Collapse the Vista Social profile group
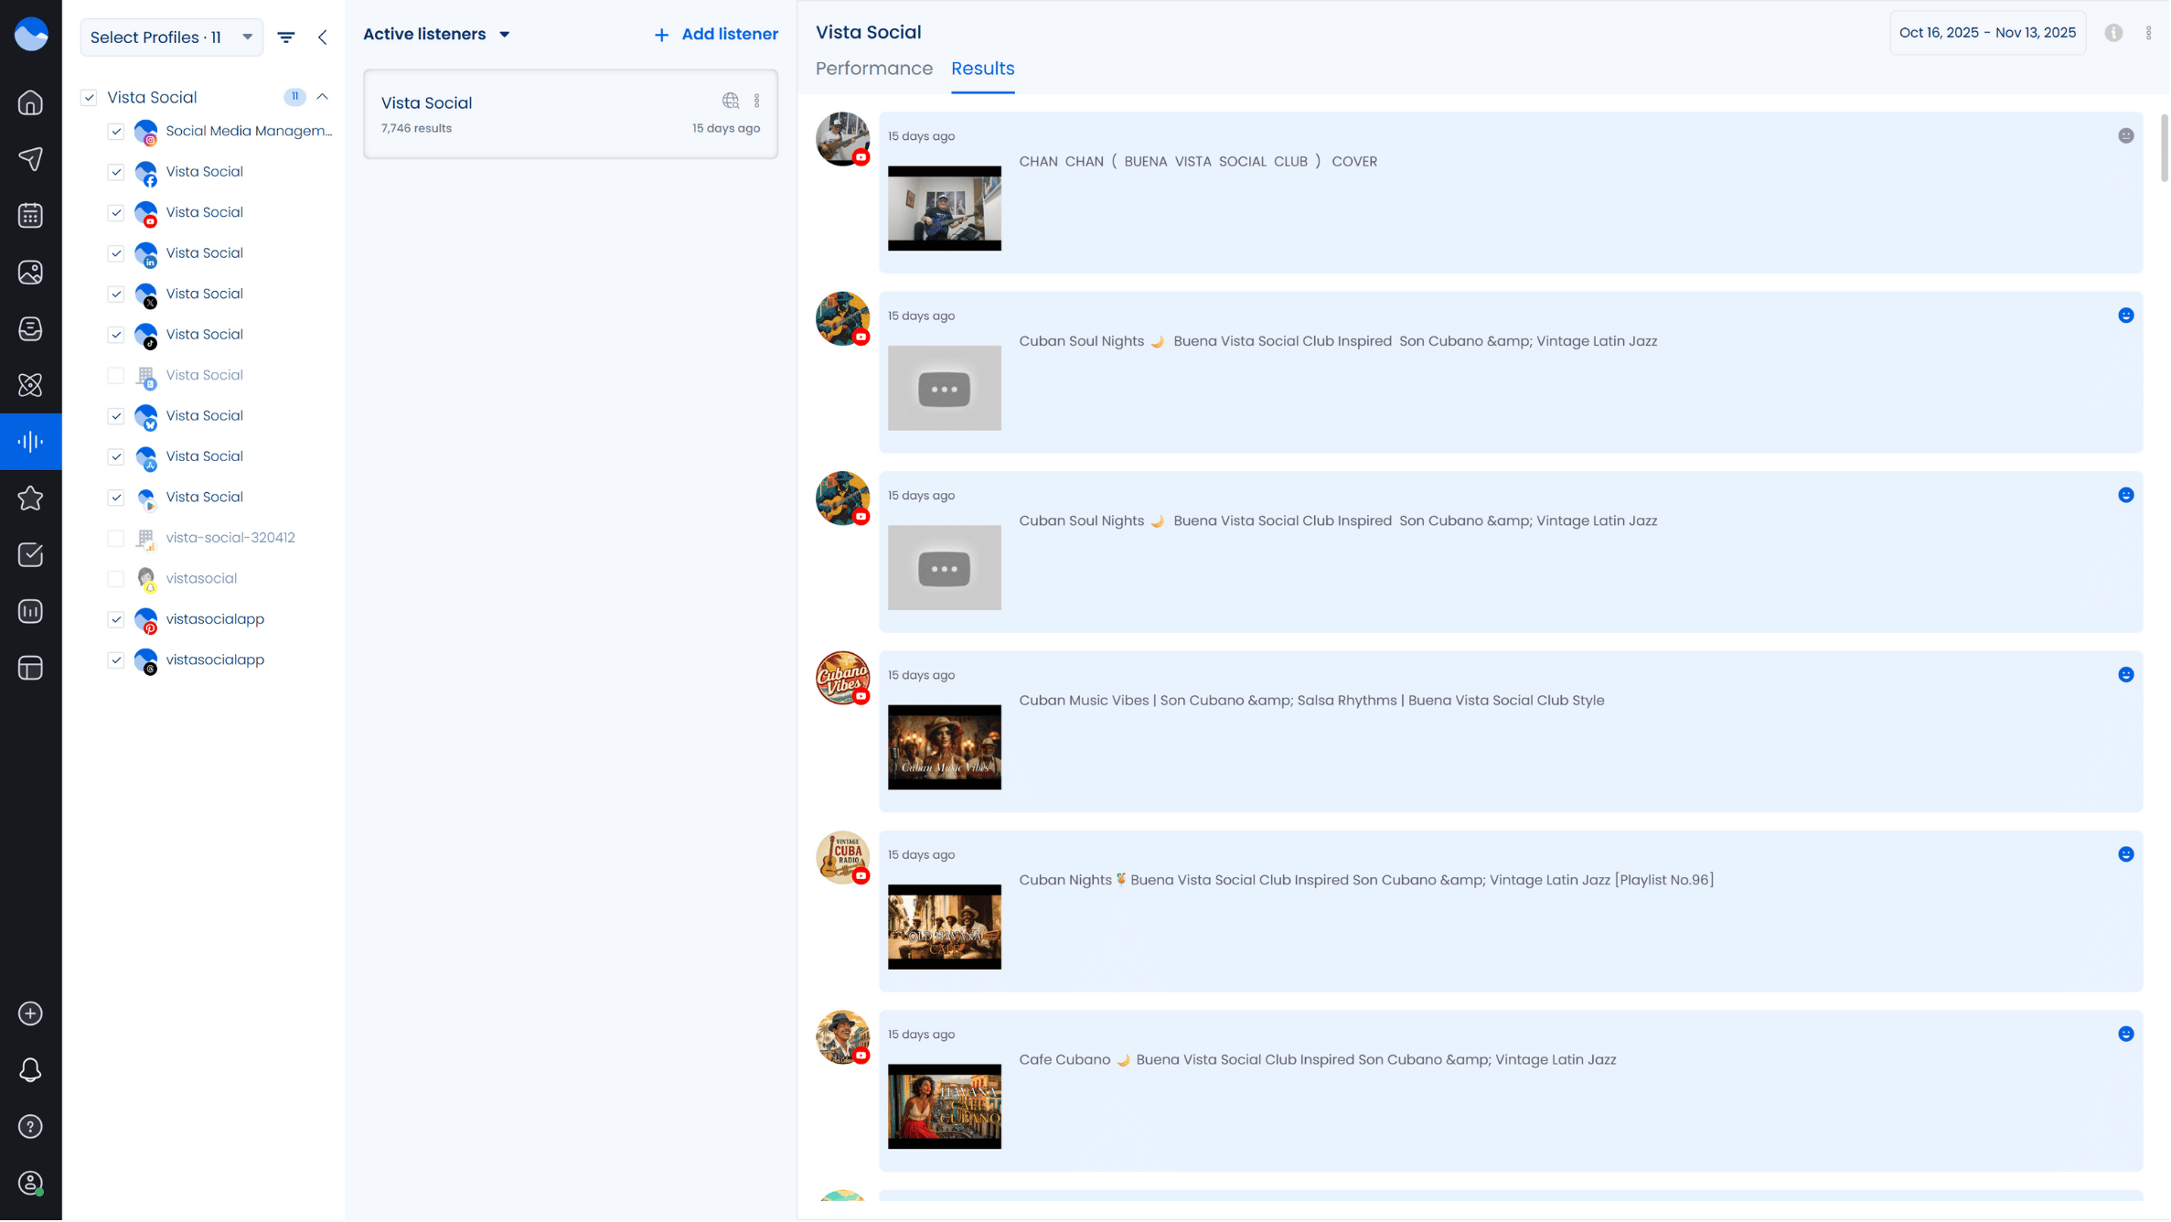 pyautogui.click(x=323, y=97)
